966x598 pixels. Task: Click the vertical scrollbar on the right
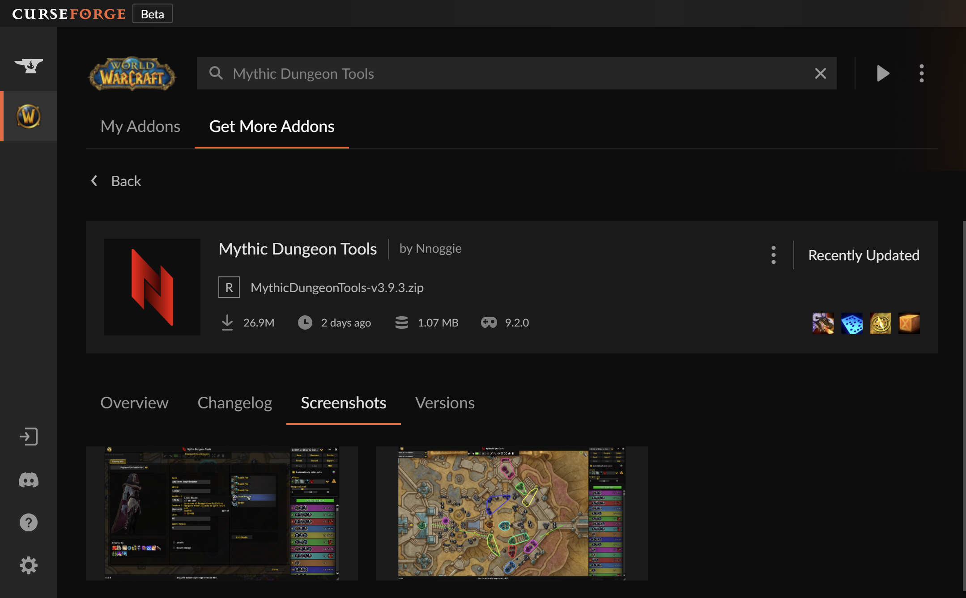[x=964, y=406]
